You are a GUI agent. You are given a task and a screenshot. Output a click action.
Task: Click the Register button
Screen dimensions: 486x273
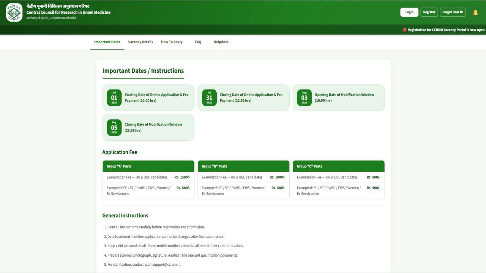coord(429,12)
